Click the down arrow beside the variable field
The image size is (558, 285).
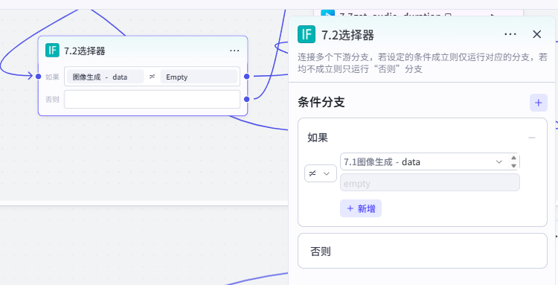(513, 166)
